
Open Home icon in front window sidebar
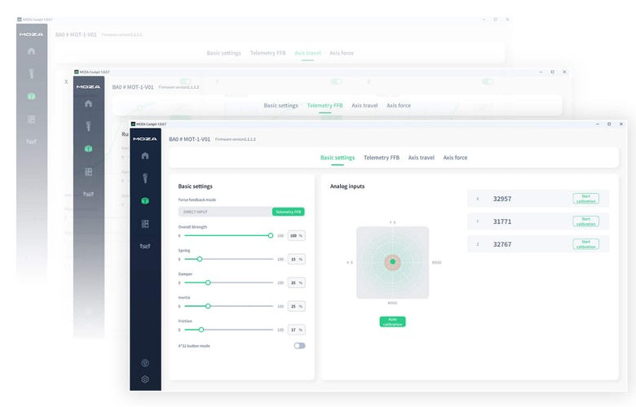coord(145,155)
